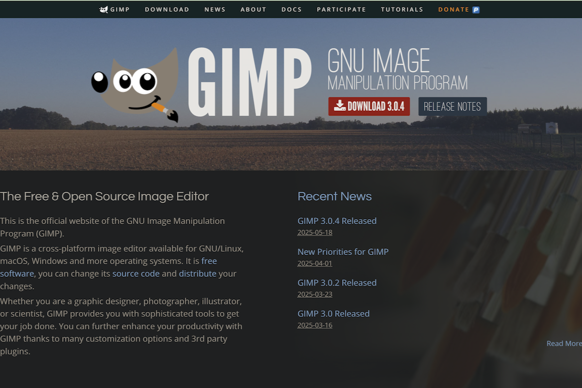Image resolution: width=582 pixels, height=388 pixels.
Task: Open the News menu item
Action: tap(215, 9)
